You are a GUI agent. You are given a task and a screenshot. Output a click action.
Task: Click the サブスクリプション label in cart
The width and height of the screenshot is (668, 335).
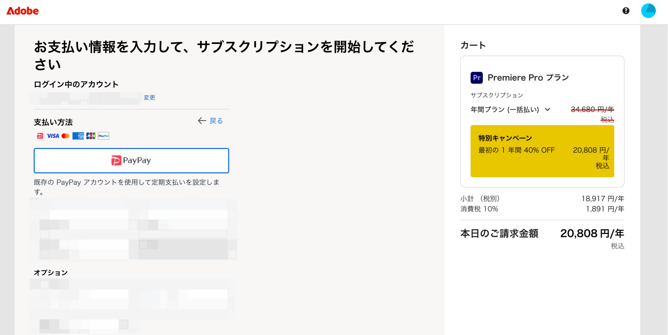(497, 95)
